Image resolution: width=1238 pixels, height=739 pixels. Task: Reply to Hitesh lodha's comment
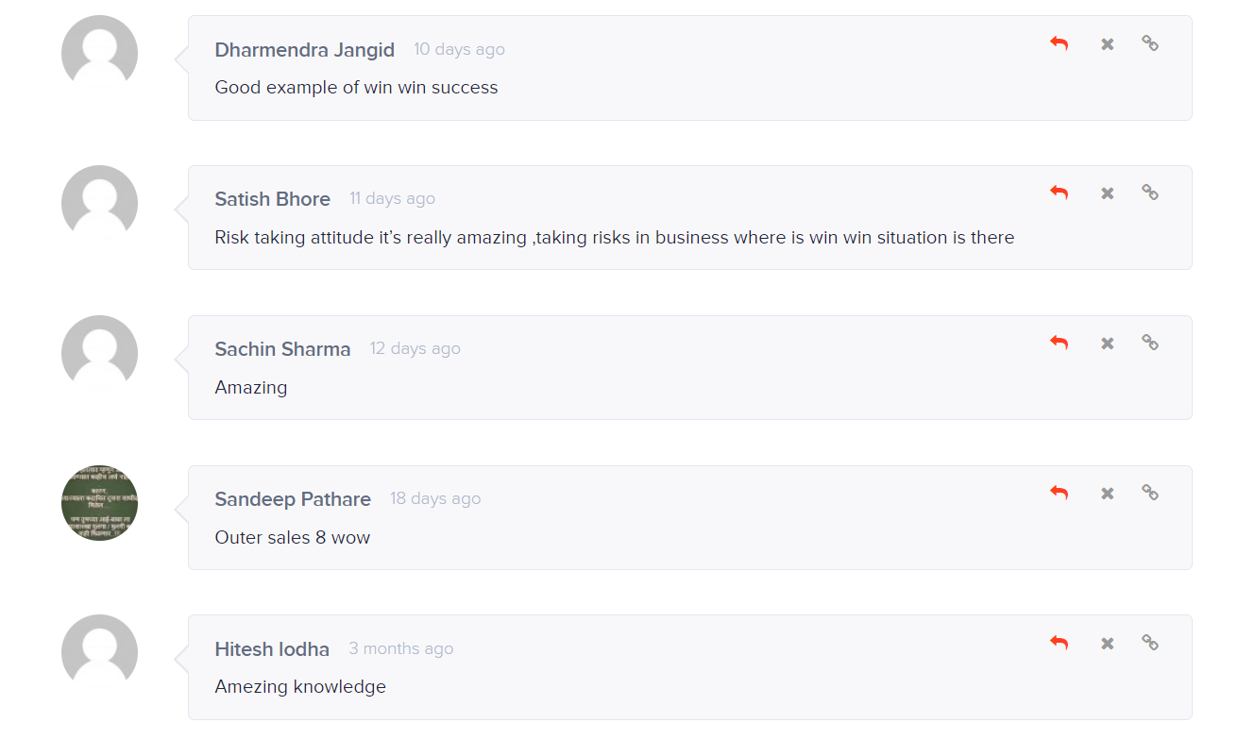(1060, 643)
